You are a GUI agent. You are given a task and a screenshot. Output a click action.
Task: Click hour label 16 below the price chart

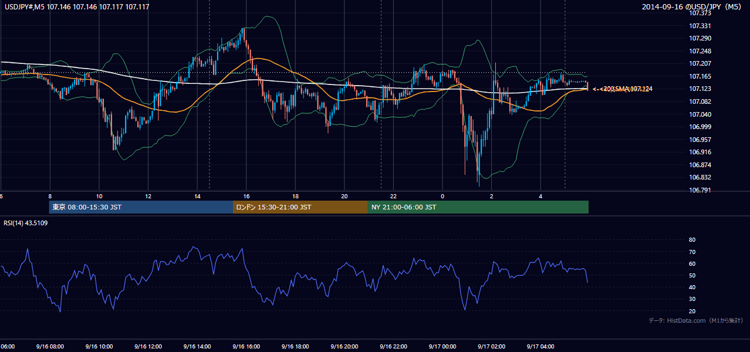tap(246, 197)
